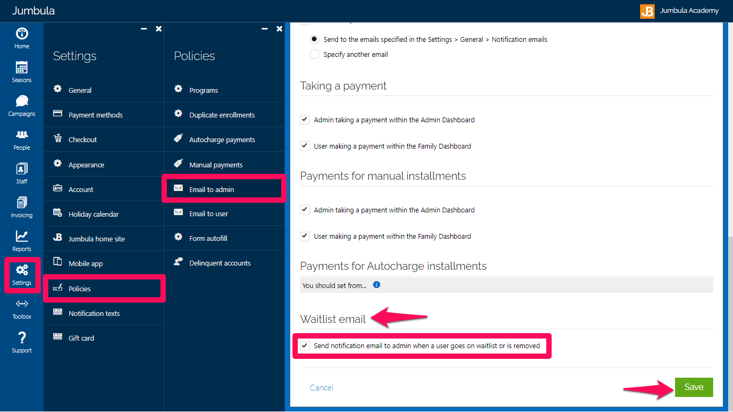Close the Settings panel

[159, 29]
